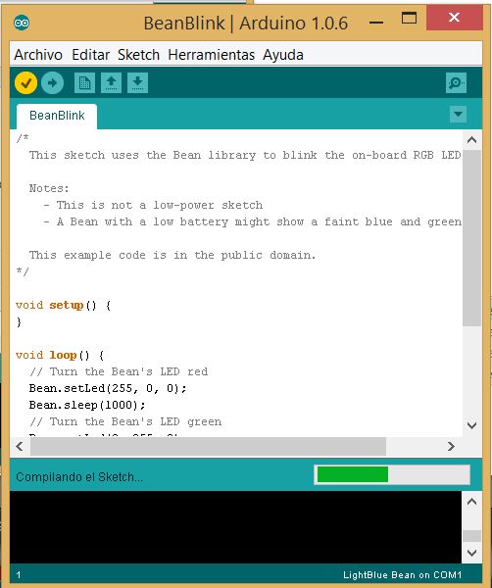The width and height of the screenshot is (492, 588).
Task: Click the Upload arrow button
Action: [52, 82]
